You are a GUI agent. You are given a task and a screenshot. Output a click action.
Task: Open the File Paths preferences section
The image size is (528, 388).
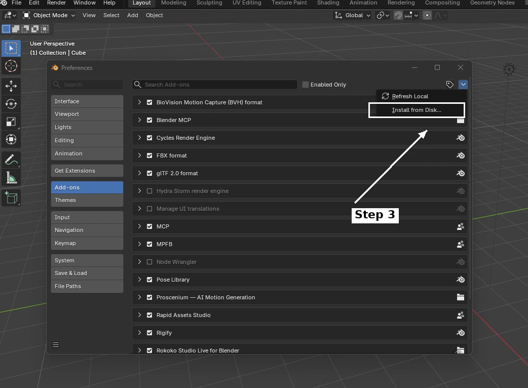tap(87, 286)
